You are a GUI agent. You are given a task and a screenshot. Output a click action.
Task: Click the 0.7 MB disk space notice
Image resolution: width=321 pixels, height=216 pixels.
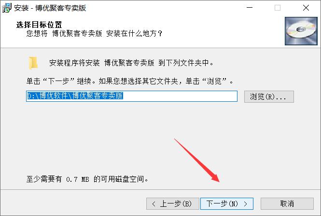coord(87,179)
